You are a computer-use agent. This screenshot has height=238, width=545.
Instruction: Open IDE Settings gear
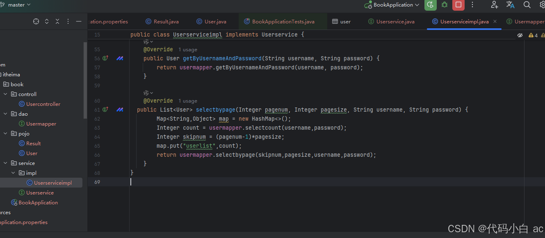[x=542, y=5]
